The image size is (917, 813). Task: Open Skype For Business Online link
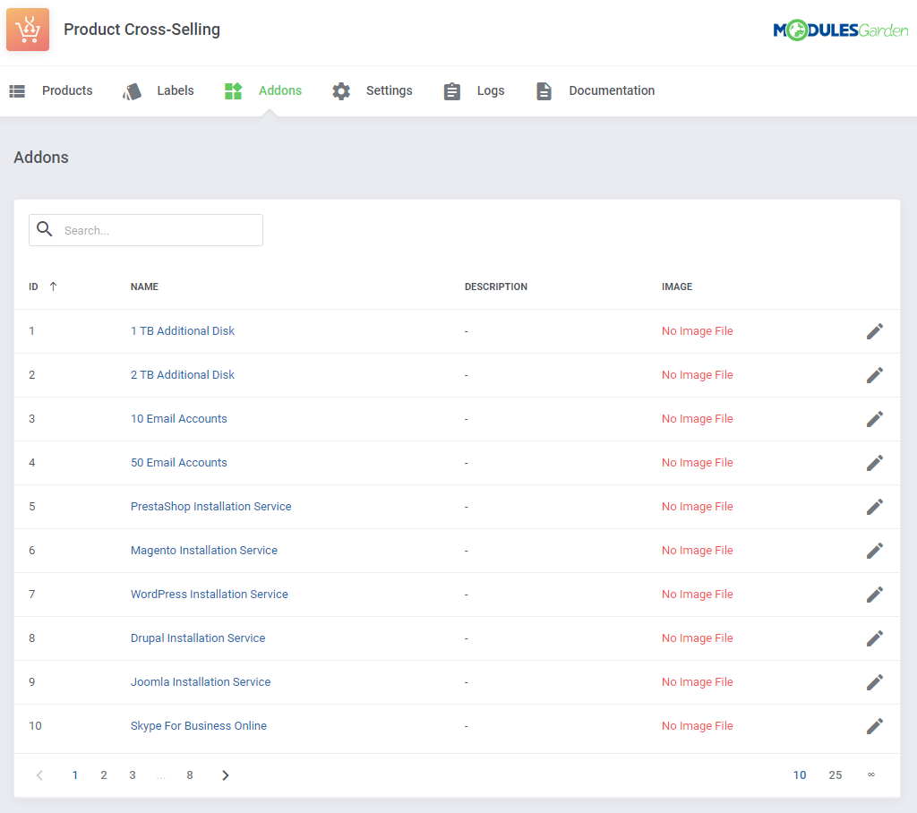pos(199,726)
